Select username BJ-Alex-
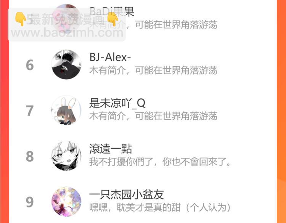This screenshot has width=286, height=223. click(110, 57)
